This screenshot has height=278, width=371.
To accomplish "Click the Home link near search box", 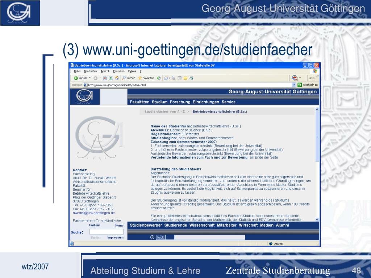I will point(119,226).
